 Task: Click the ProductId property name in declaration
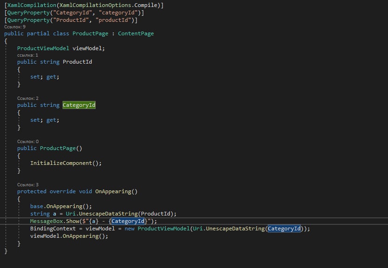coord(77,62)
